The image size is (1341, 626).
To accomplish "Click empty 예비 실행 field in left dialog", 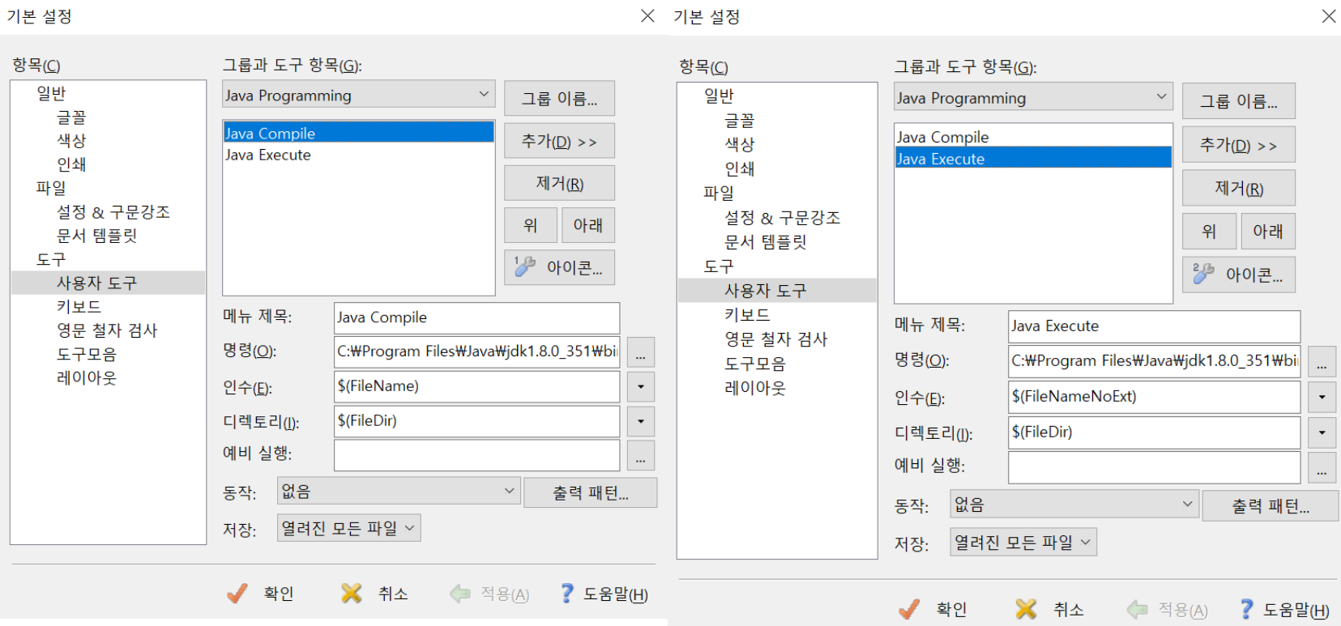I will pos(476,455).
